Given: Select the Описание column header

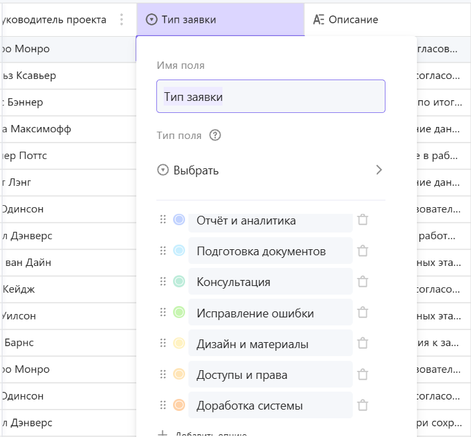Looking at the screenshot, I should click(x=387, y=19).
